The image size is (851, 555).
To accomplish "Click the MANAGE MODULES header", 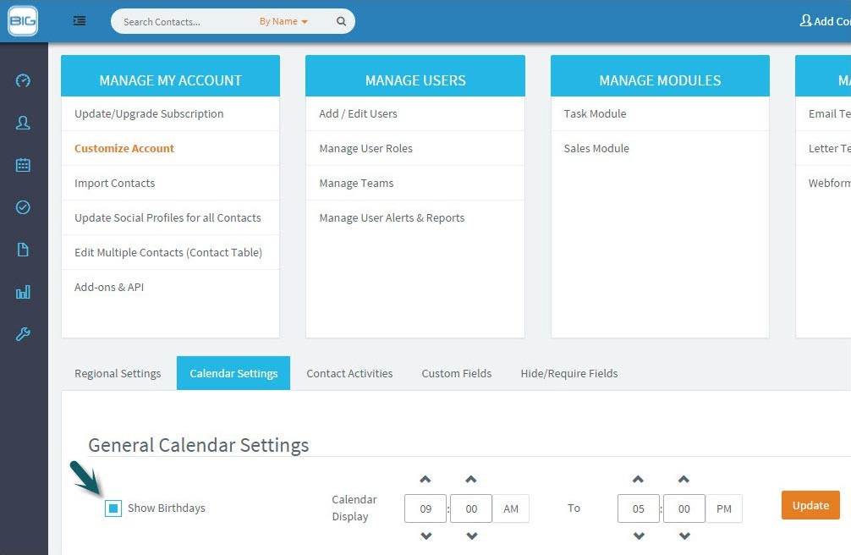I will point(660,75).
